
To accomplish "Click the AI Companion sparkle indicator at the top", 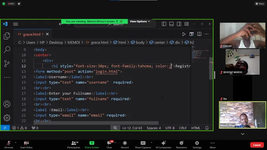I will coord(19,4).
